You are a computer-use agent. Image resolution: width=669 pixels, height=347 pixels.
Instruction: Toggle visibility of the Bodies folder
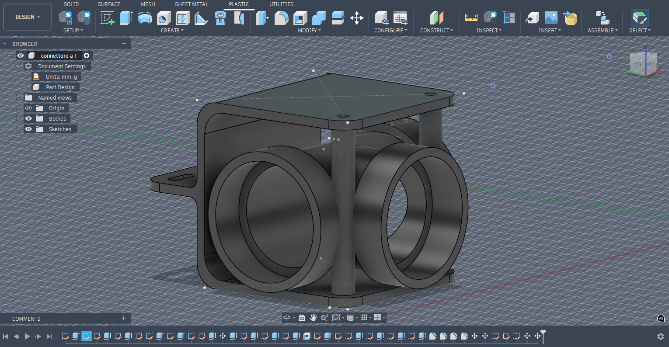point(28,118)
